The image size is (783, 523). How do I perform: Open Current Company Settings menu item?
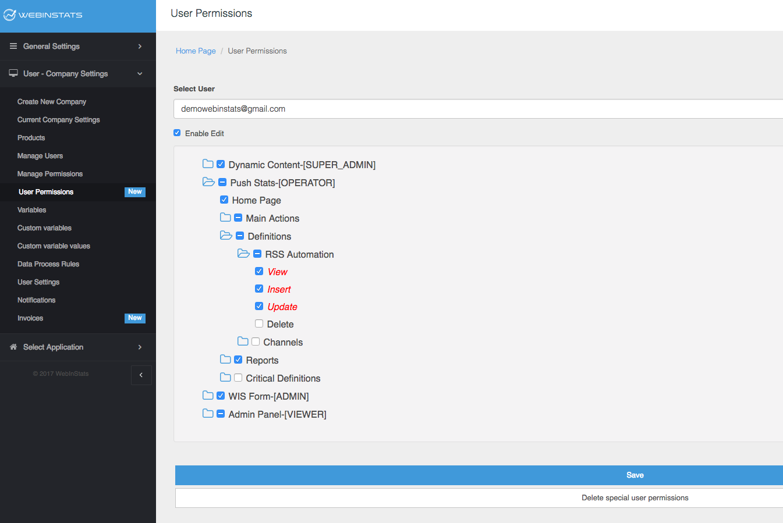pyautogui.click(x=59, y=120)
